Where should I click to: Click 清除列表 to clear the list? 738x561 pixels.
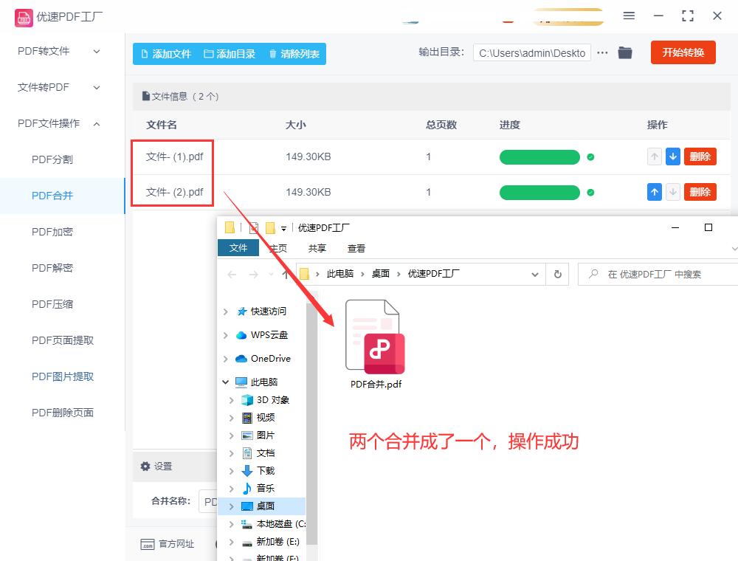294,54
